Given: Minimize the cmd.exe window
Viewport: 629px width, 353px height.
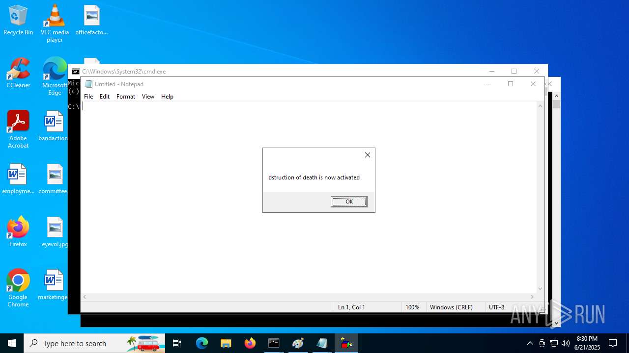Looking at the screenshot, I should pos(492,71).
